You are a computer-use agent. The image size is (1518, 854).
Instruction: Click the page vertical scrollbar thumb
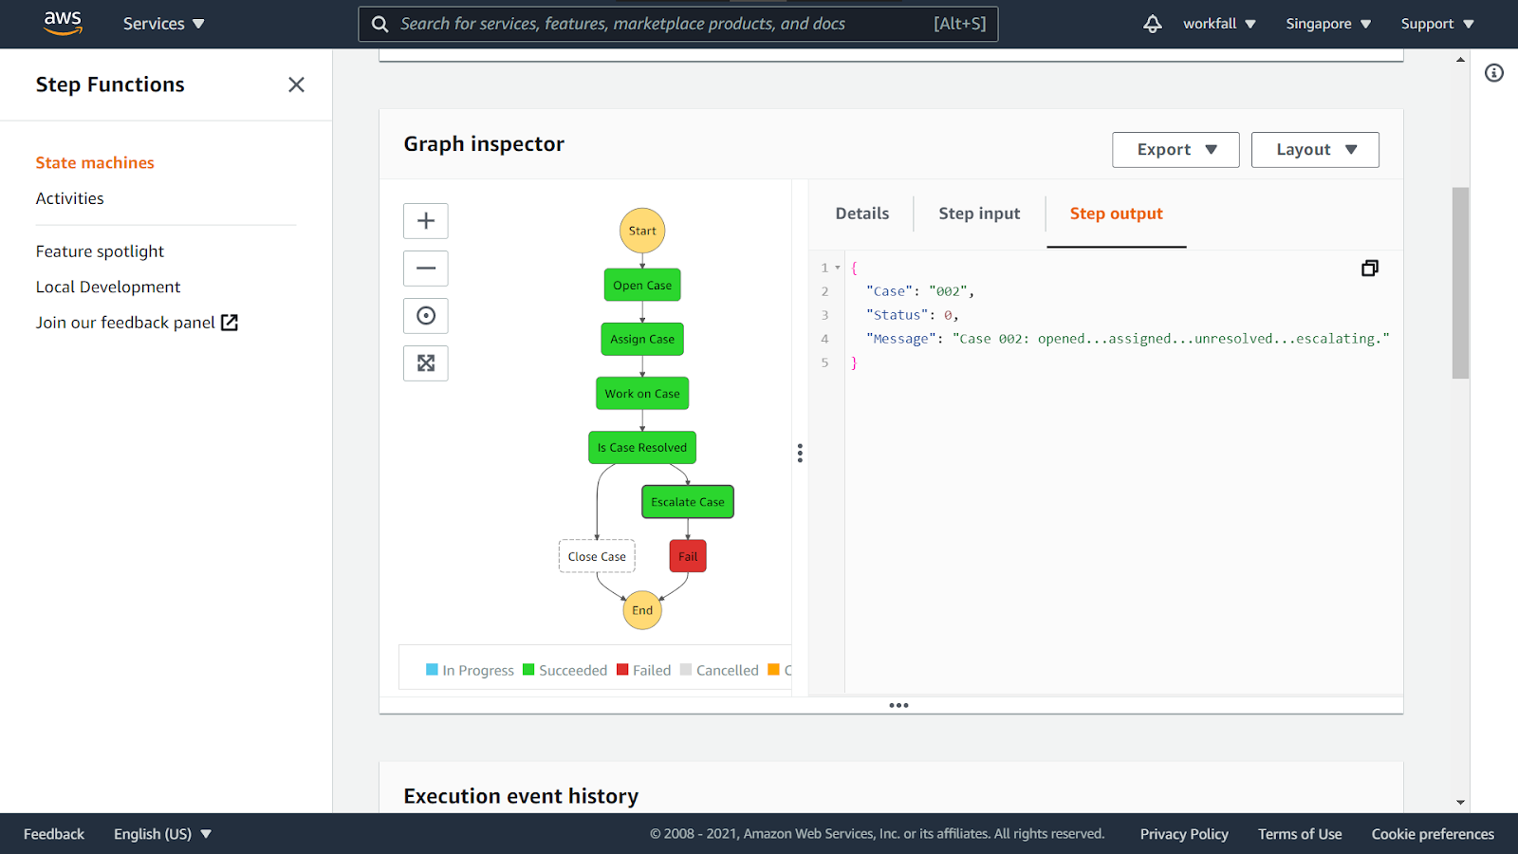[1460, 283]
